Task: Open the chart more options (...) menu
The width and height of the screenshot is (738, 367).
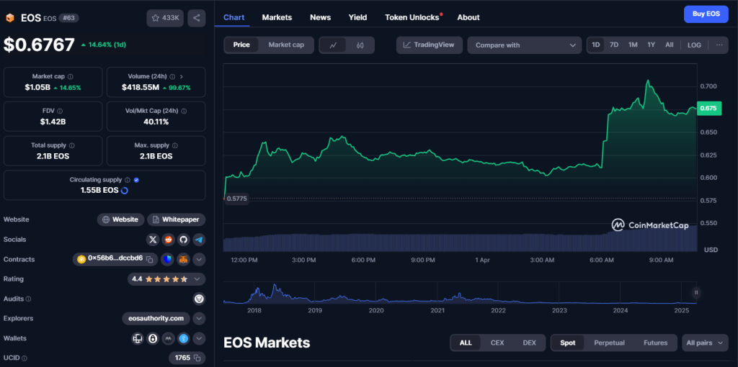Action: 719,45
